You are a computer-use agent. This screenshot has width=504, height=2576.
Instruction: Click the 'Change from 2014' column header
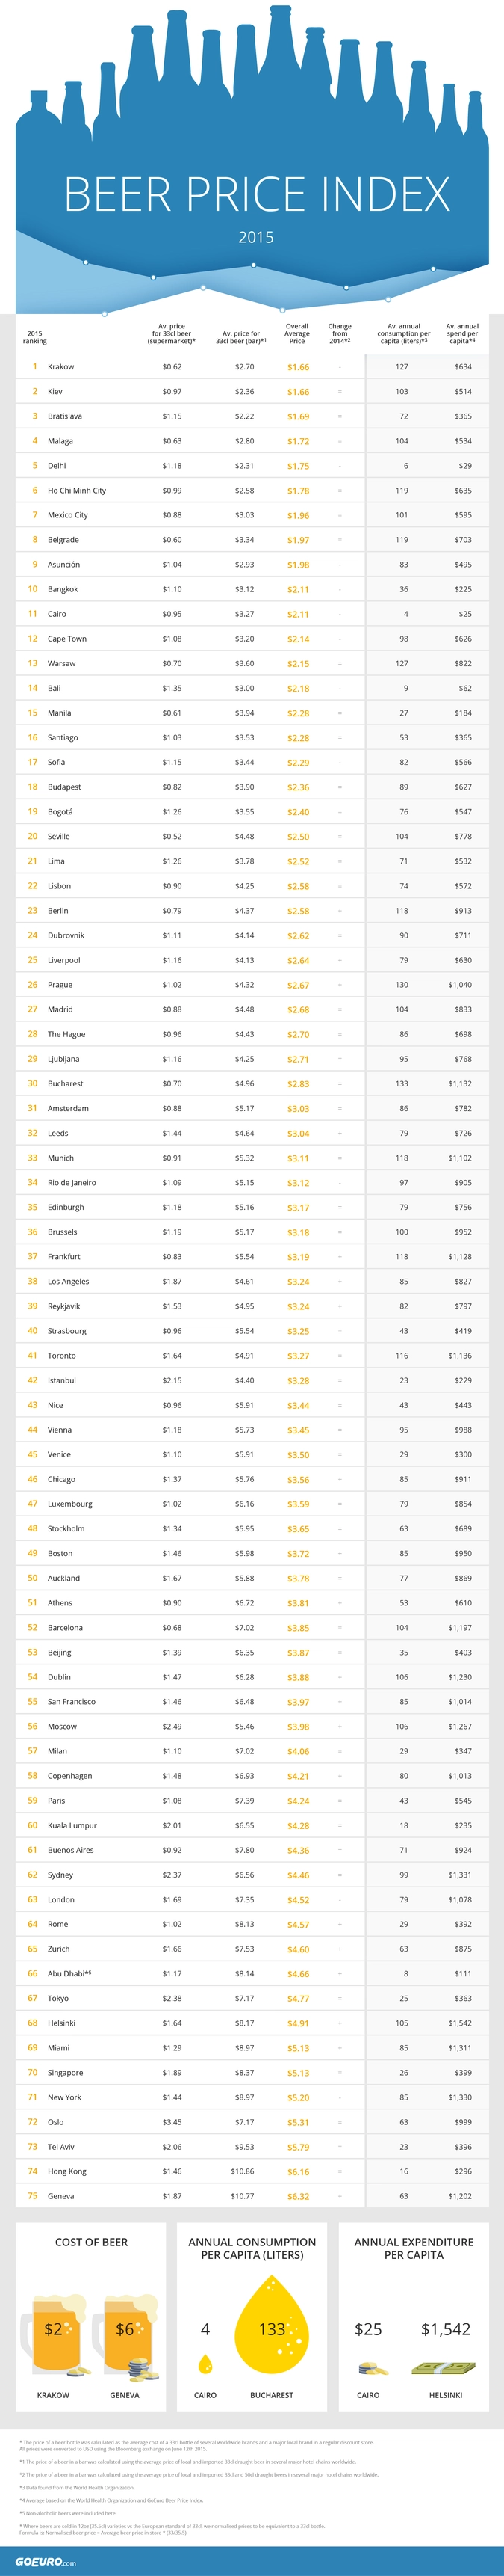339,333
